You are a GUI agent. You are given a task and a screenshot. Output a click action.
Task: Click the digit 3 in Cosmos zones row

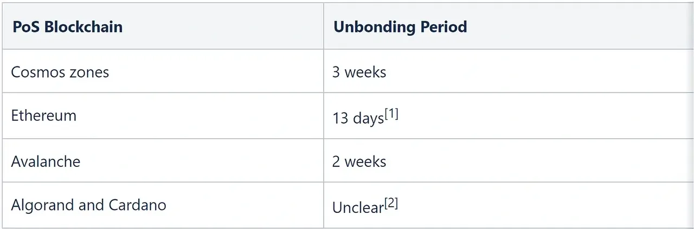click(x=336, y=72)
